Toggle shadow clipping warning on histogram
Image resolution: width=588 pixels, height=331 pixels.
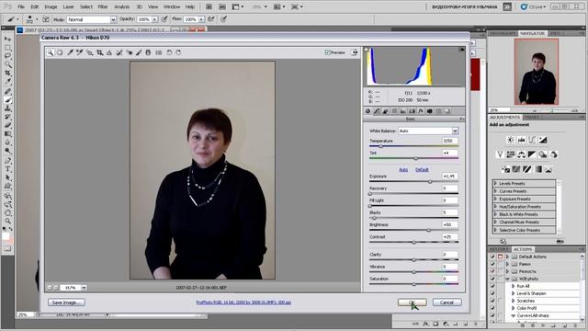367,50
